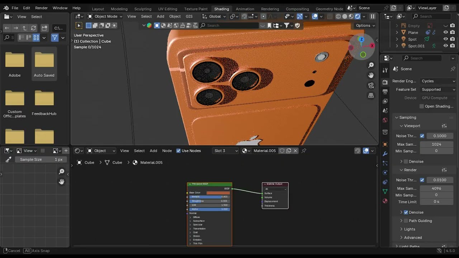Open the World properties tab
The width and height of the screenshot is (459, 258).
click(385, 120)
